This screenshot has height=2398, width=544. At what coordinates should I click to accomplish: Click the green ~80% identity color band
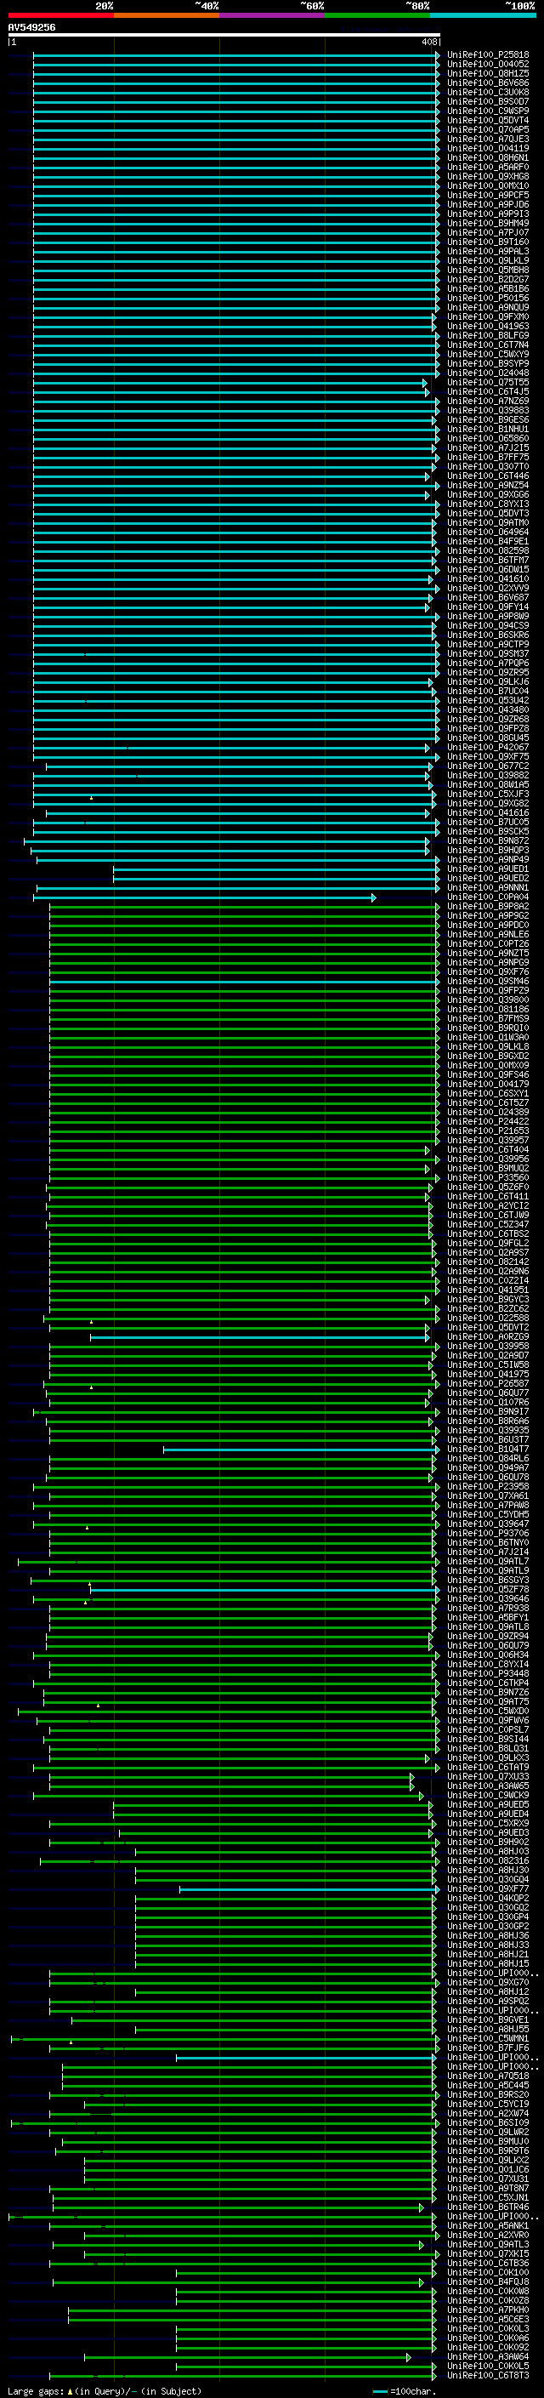pos(377,15)
